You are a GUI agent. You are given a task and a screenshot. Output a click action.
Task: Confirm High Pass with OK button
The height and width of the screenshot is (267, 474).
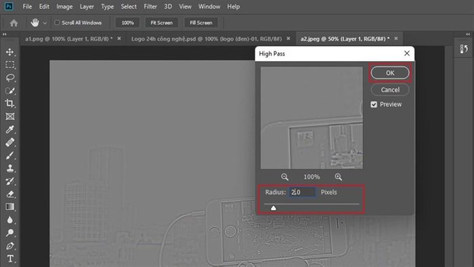pos(390,73)
